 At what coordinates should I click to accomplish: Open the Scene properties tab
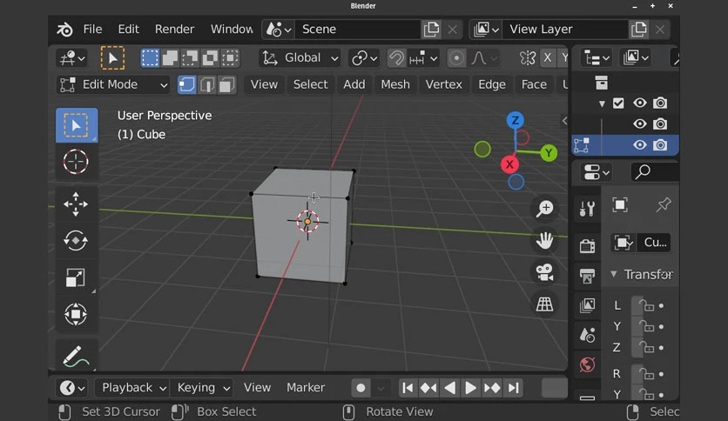[x=587, y=335]
